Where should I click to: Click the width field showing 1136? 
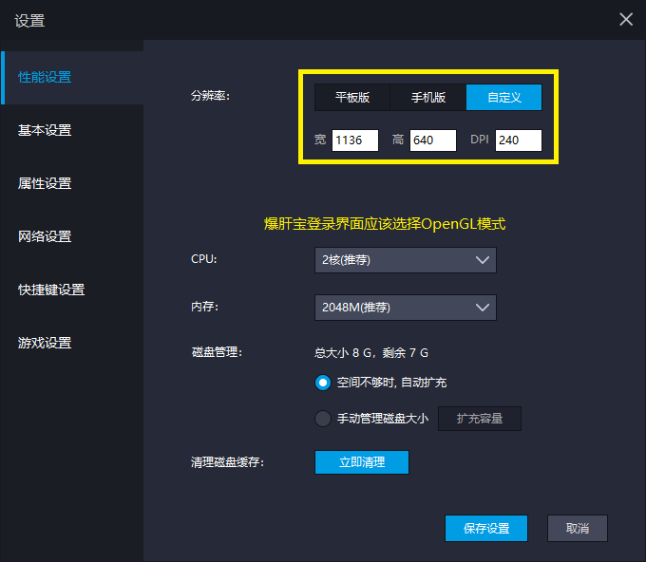(355, 140)
